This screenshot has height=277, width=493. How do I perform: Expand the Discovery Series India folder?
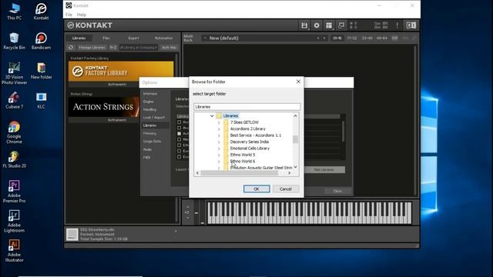[219, 142]
